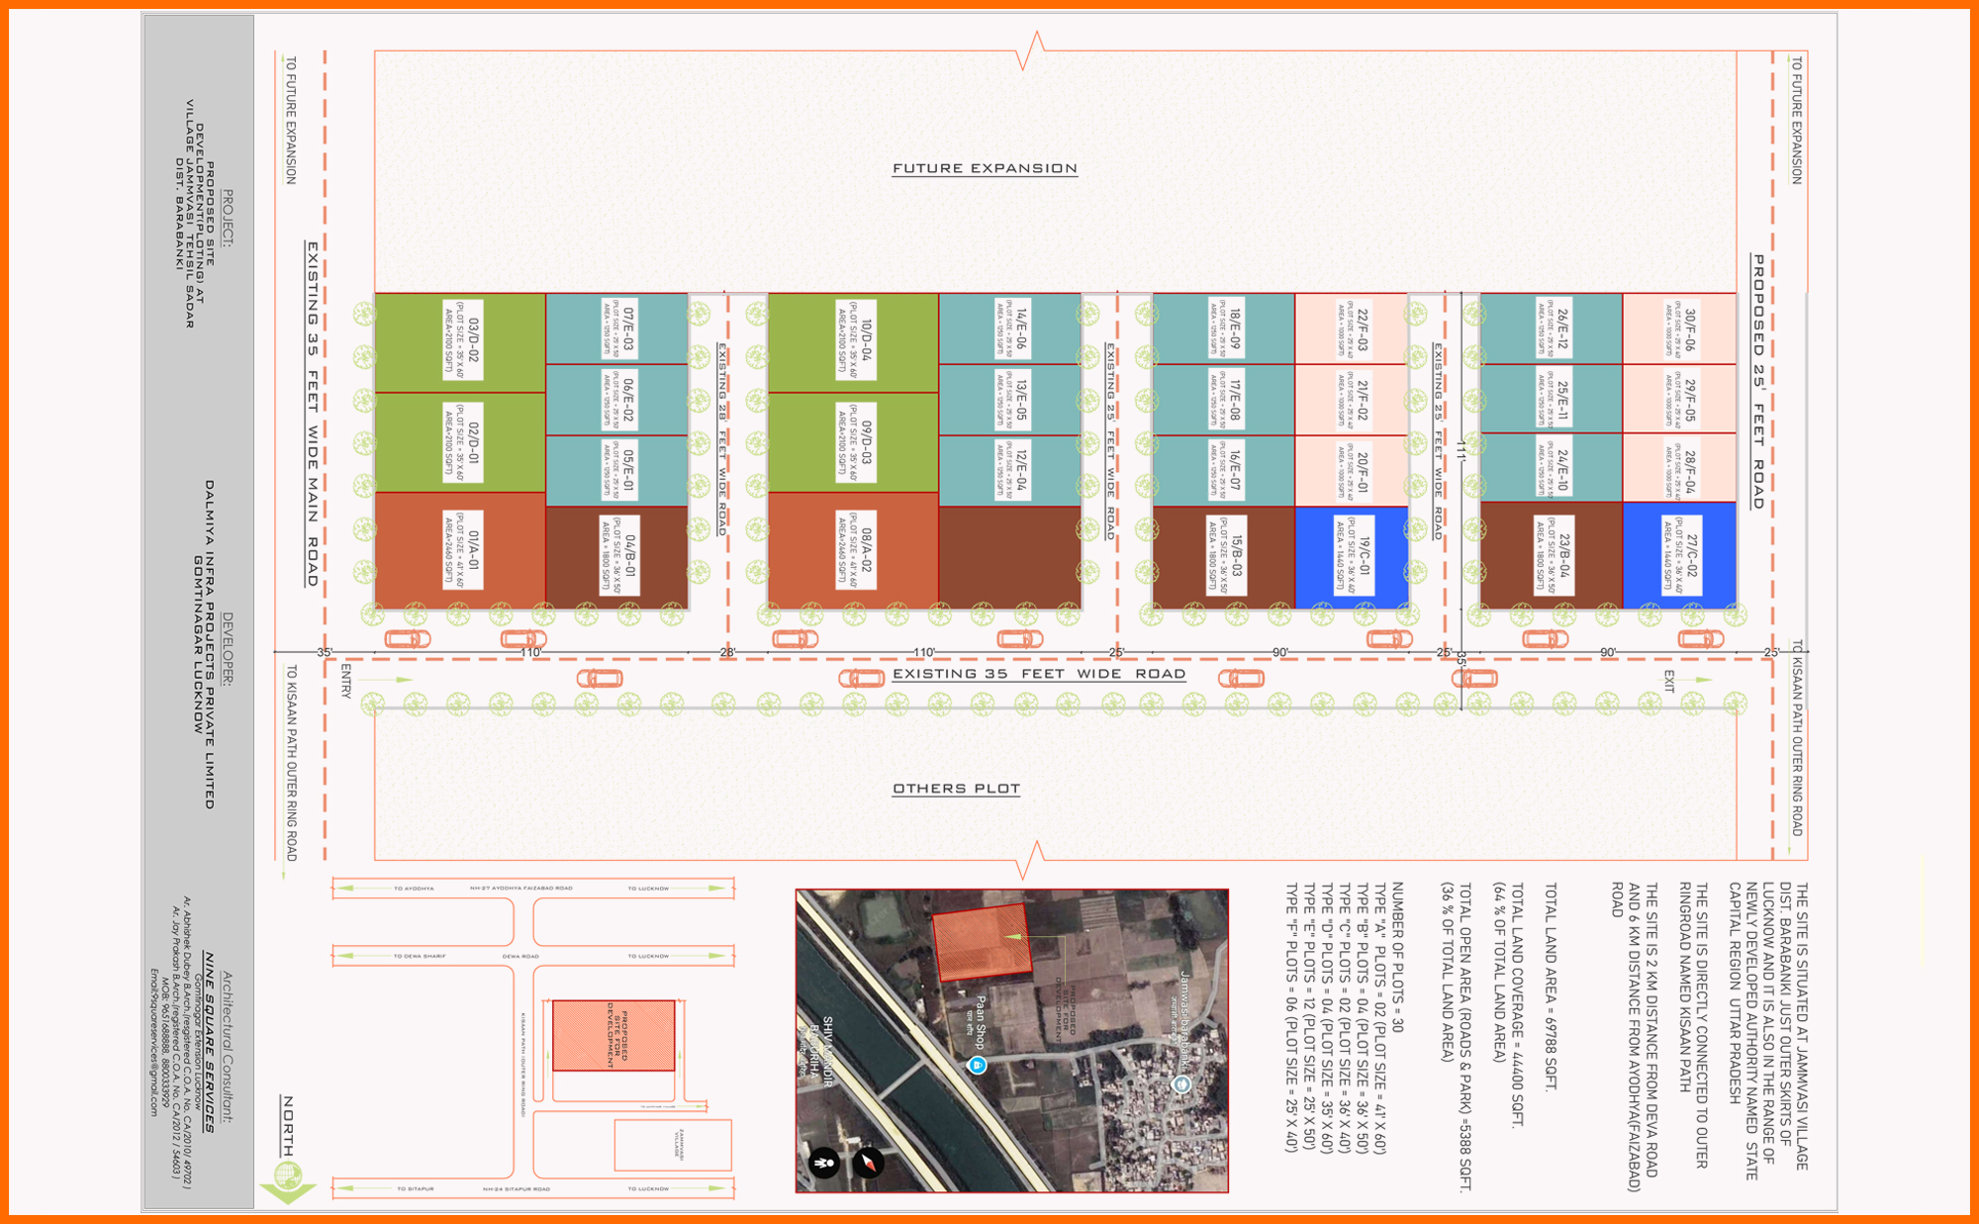Click the compass icon on satellite map
Screen dimensions: 1979x1224
(x=868, y=1163)
